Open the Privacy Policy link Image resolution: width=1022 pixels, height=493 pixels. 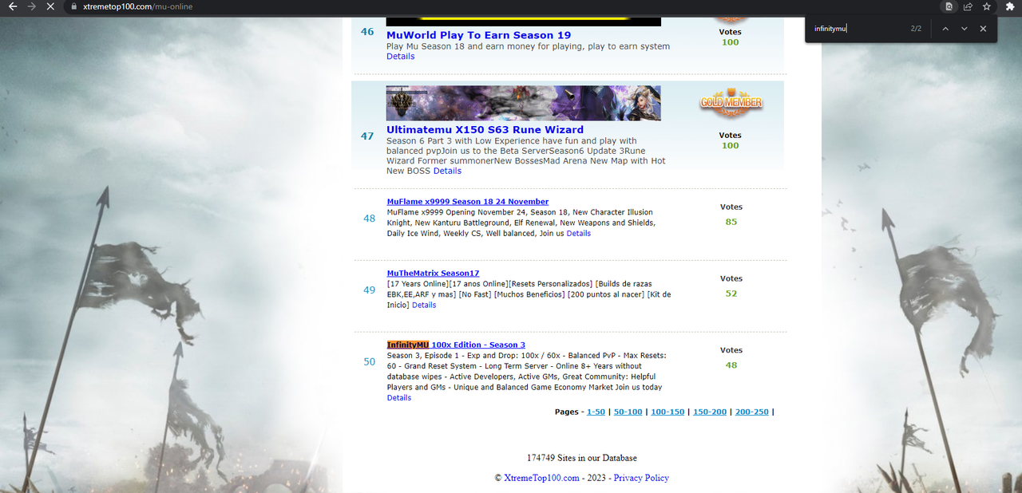tap(641, 478)
